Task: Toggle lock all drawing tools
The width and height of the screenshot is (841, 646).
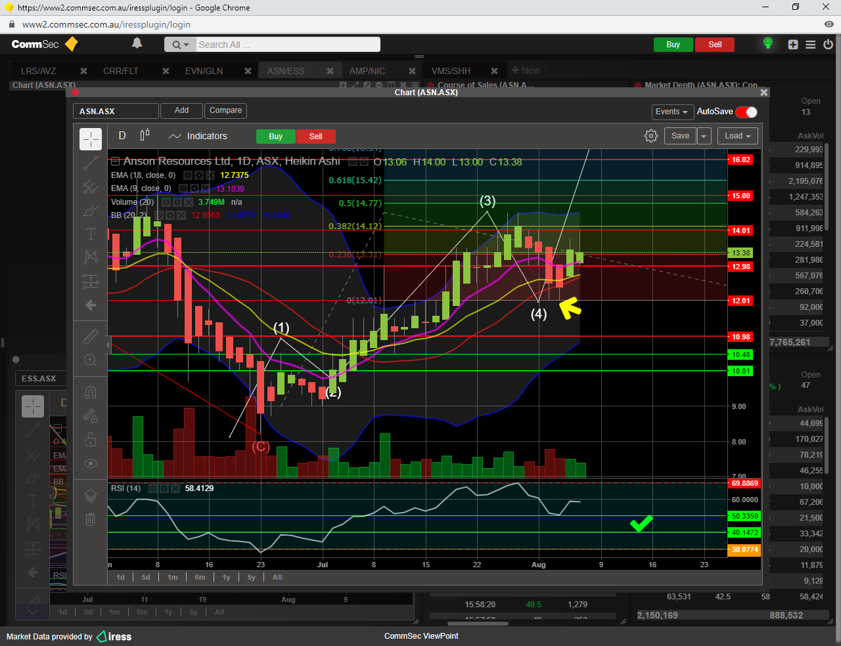Action: (91, 439)
